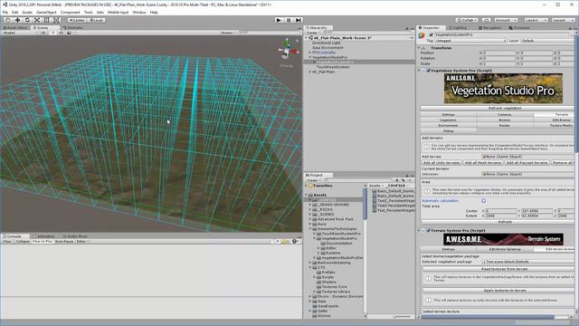Toggle Clear on Play in Console
Image resolution: width=579 pixels, height=326 pixels.
click(x=43, y=242)
